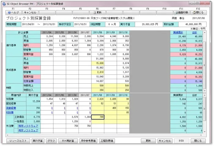Screen dimensions: 214x146
Task: Open the グラフ graph view
Action: point(51,141)
